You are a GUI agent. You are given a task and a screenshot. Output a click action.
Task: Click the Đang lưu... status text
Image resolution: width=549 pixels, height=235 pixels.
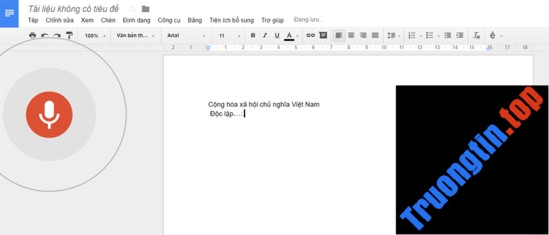[309, 20]
